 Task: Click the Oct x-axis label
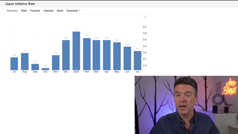click(x=45, y=71)
